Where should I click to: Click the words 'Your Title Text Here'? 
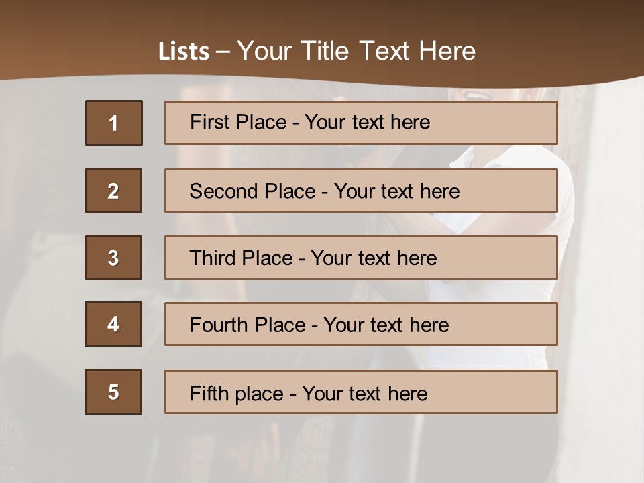click(x=356, y=51)
